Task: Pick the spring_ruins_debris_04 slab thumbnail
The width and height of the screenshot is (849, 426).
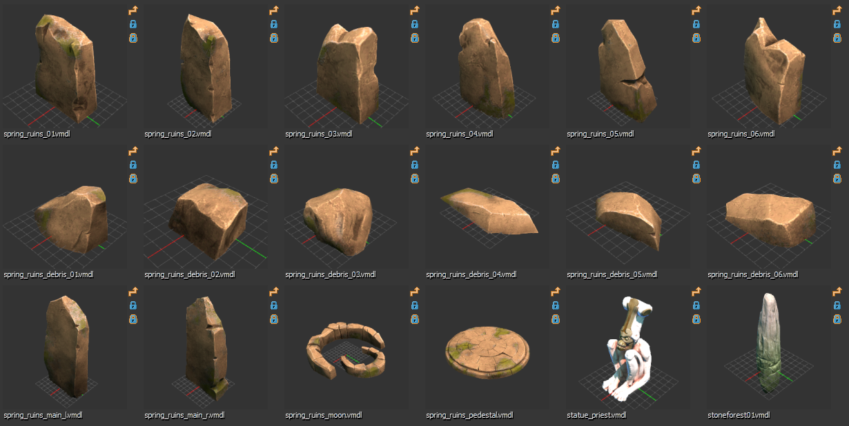Action: 487,208
